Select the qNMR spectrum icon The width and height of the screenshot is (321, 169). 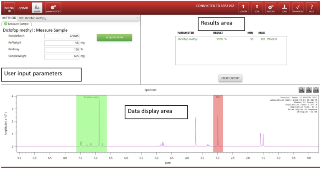[37, 7]
